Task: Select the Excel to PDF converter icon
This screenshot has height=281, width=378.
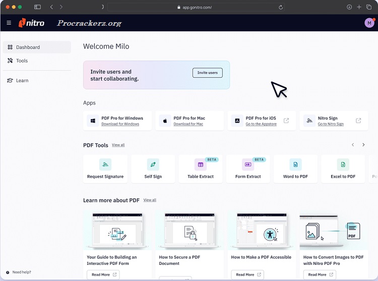Action: (x=343, y=164)
